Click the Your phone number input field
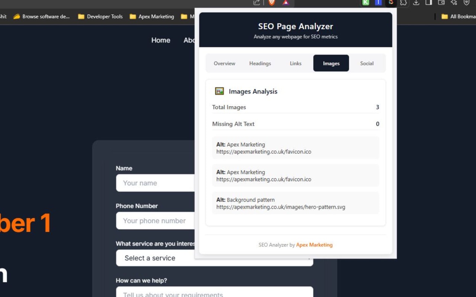 tap(155, 221)
